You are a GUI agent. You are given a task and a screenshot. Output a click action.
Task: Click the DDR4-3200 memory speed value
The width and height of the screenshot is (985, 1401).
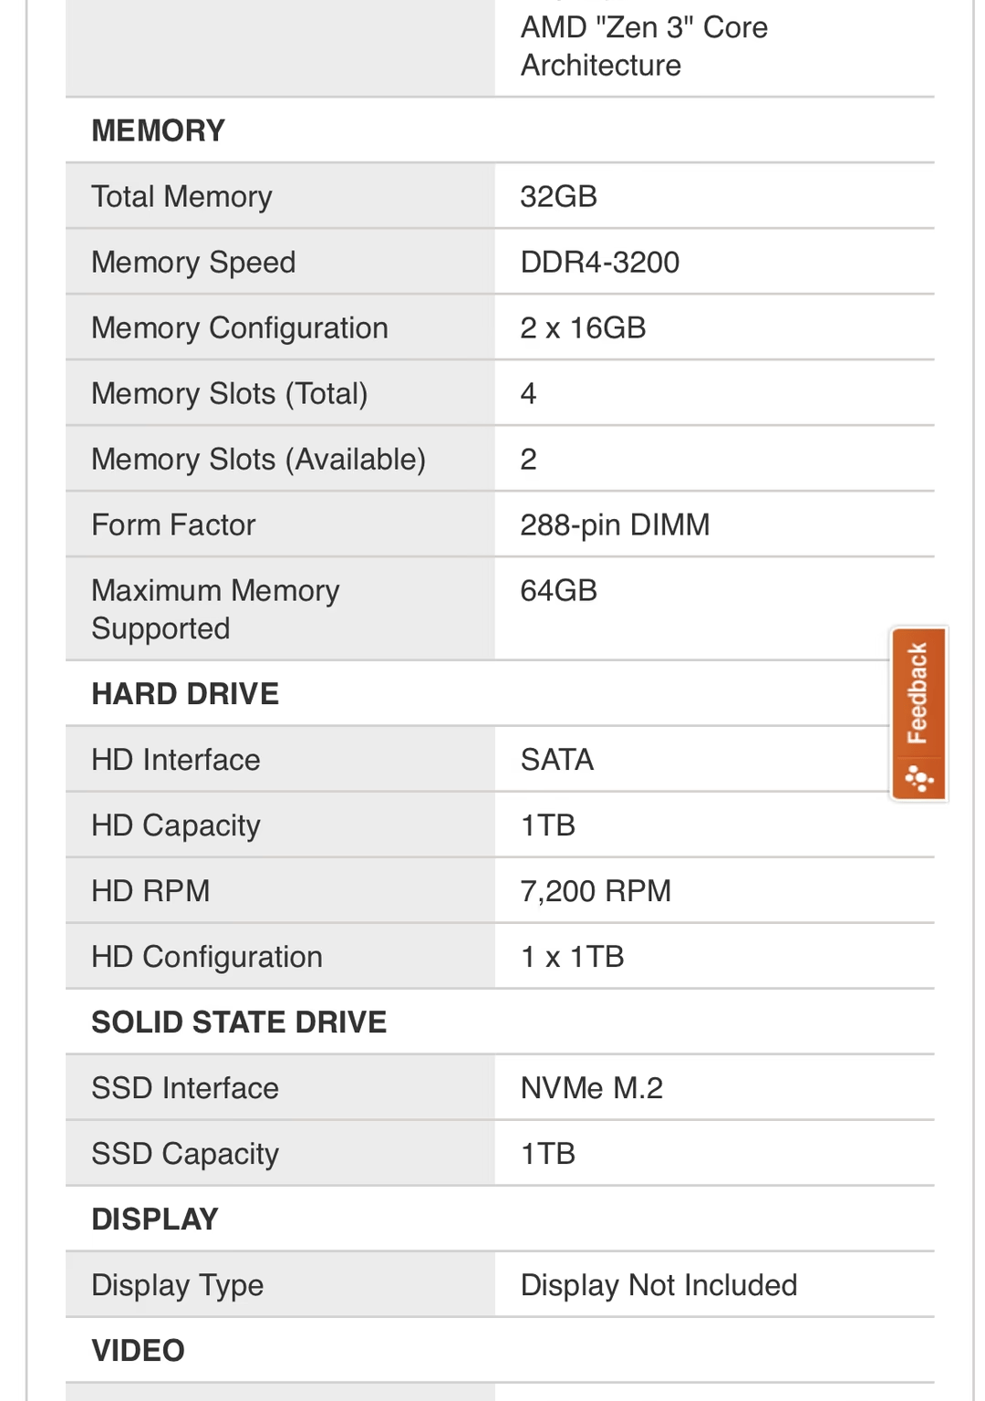pyautogui.click(x=599, y=262)
